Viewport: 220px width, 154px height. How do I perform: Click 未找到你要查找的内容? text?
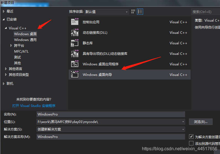pyautogui.click(x=34, y=99)
